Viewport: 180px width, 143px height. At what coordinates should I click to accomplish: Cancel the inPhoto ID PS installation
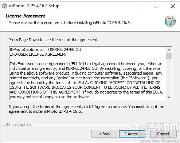[163, 134]
